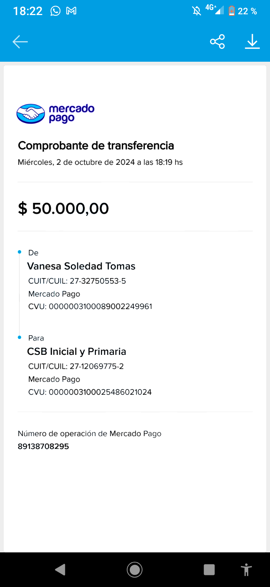
Task: Download the receipt with arrow icon
Action: 252,42
